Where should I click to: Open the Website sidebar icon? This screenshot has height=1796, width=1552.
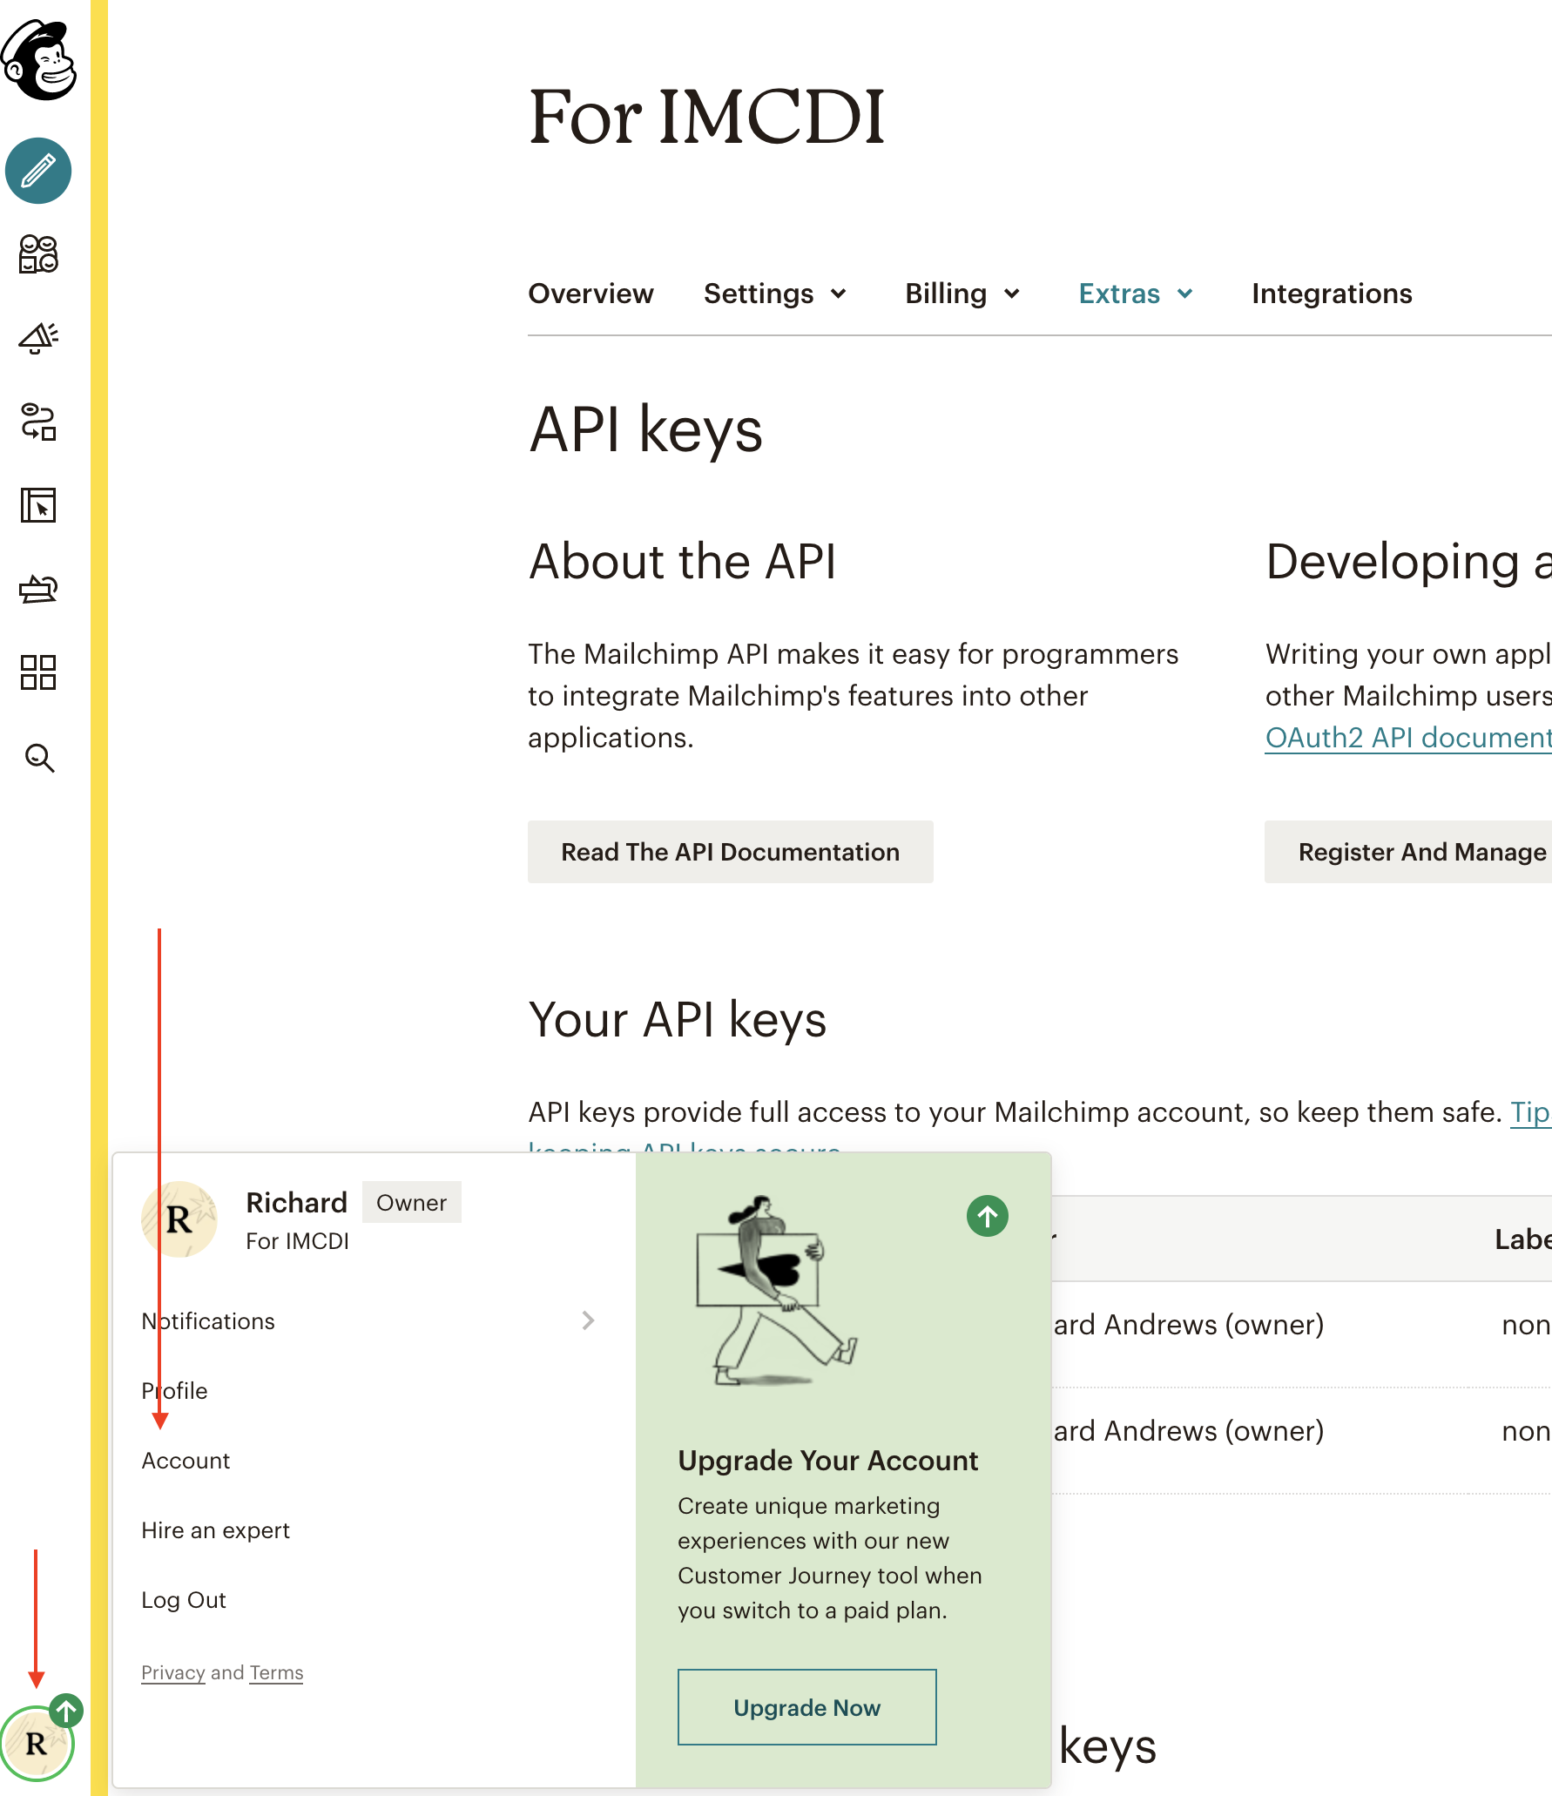tap(38, 505)
